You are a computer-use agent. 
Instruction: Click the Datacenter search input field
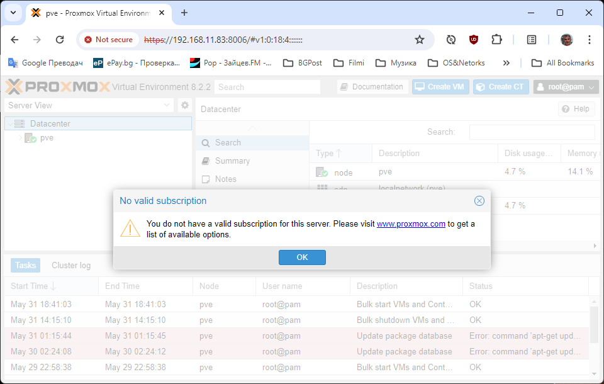532,132
